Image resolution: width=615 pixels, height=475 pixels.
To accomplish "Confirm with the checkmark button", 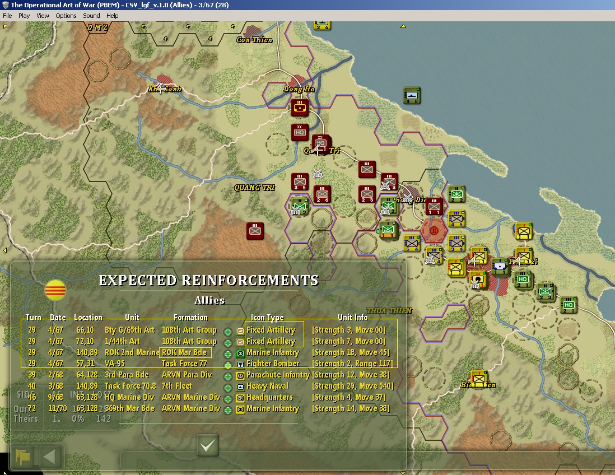I will (207, 445).
